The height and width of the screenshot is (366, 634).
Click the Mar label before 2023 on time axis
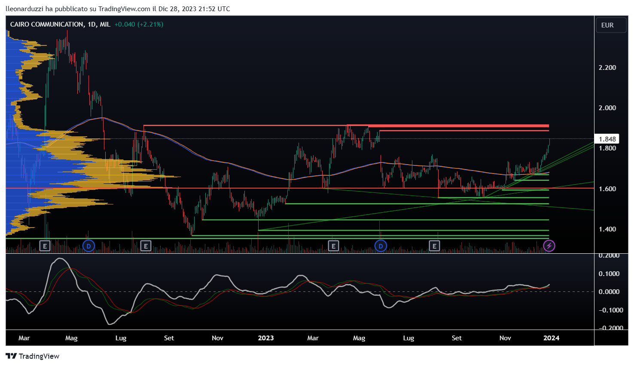(x=24, y=338)
